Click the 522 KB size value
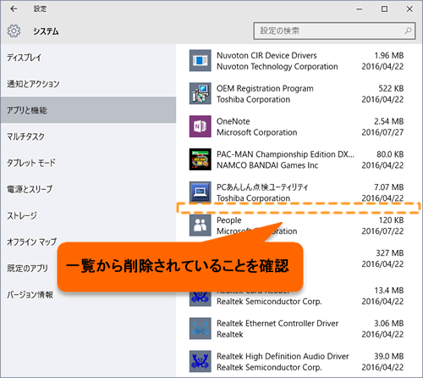 pos(391,88)
